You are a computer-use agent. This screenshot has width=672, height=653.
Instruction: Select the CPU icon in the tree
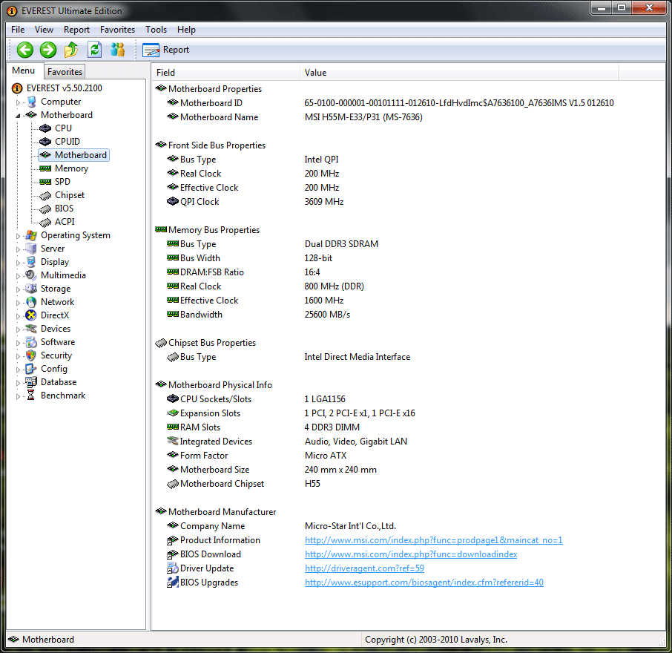pos(45,128)
